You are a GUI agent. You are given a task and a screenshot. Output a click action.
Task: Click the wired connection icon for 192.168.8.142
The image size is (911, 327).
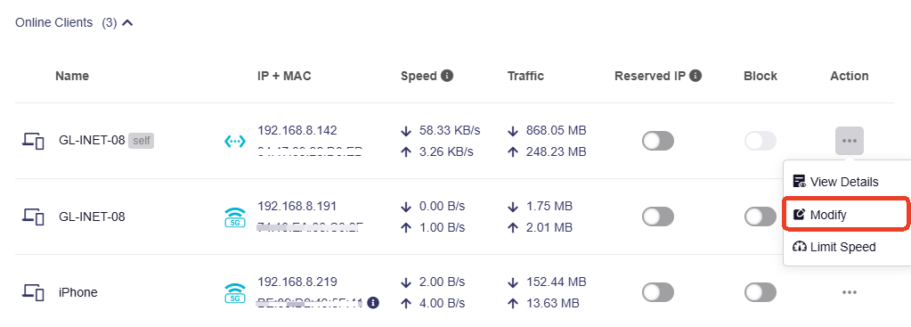(235, 141)
